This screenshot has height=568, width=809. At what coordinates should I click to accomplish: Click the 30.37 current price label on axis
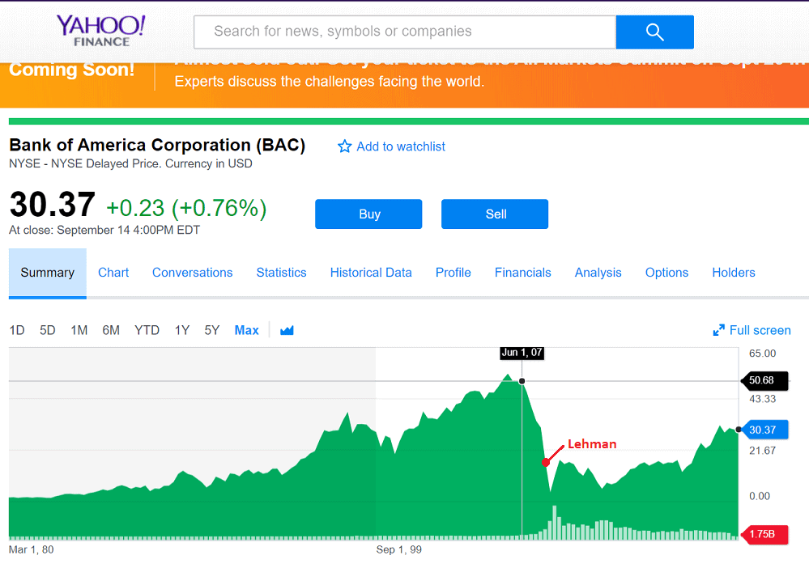click(762, 430)
